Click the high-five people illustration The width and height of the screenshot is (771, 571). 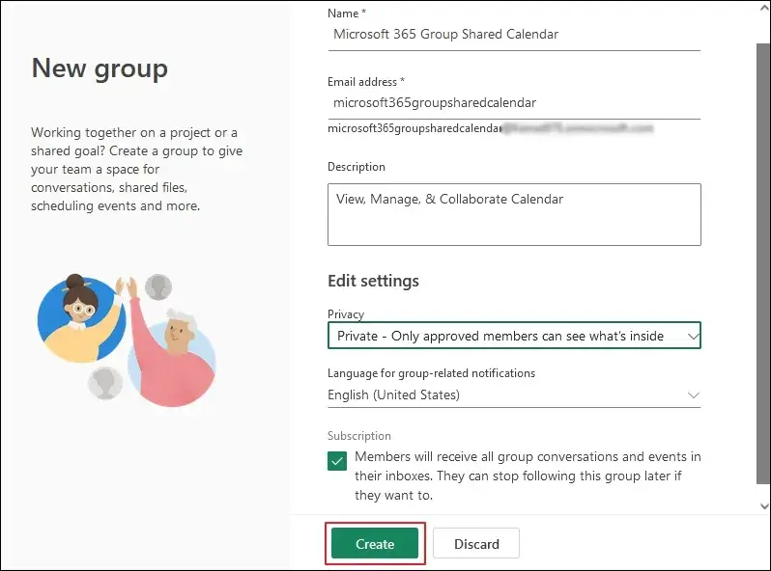click(x=127, y=340)
